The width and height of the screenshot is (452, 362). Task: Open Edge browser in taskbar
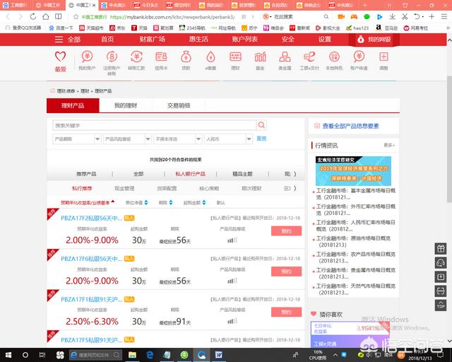(150, 355)
